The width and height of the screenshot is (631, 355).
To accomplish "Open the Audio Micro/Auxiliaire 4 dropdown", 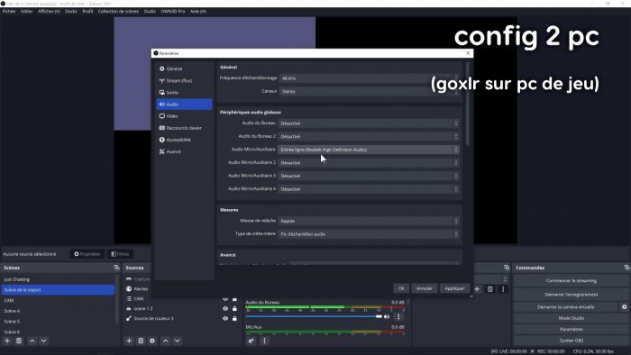I will pos(369,189).
